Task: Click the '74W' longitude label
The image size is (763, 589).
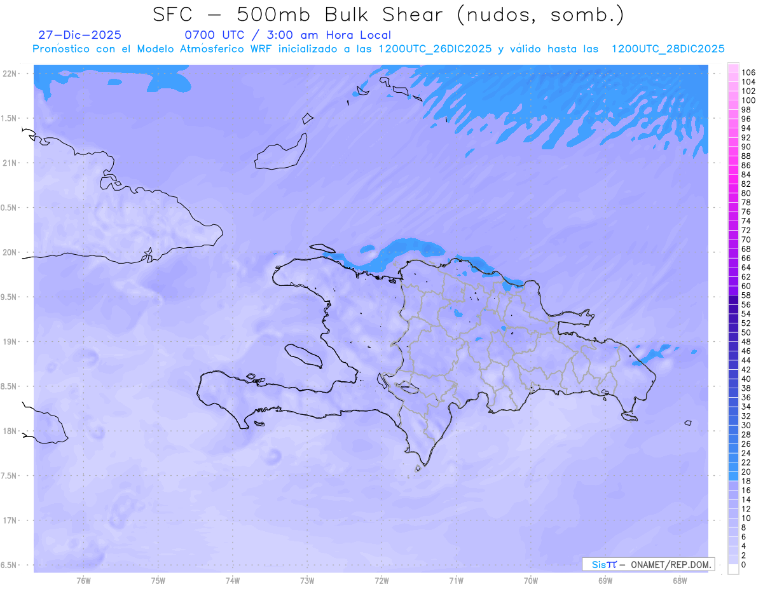Action: coord(233,581)
